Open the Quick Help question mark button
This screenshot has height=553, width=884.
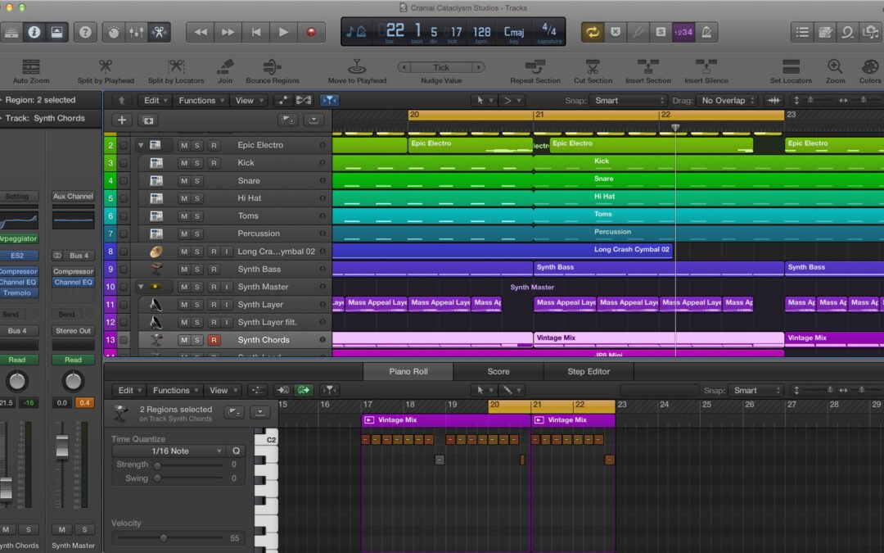[84, 32]
